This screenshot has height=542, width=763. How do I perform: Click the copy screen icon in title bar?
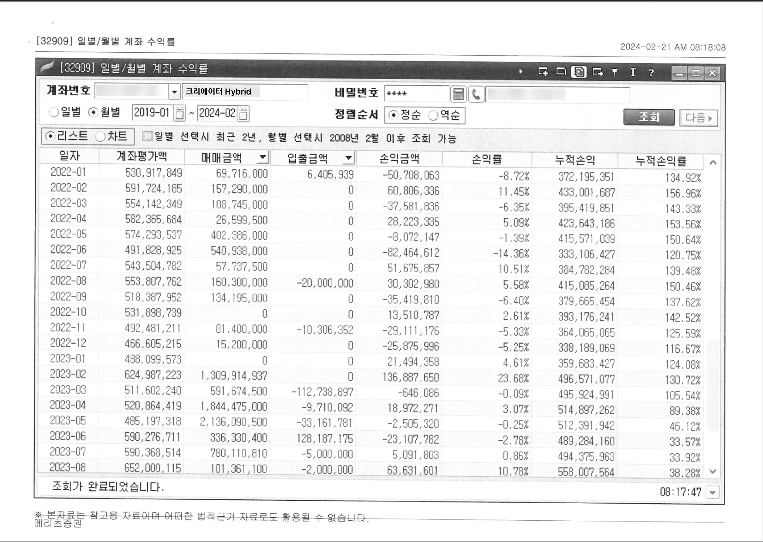579,72
